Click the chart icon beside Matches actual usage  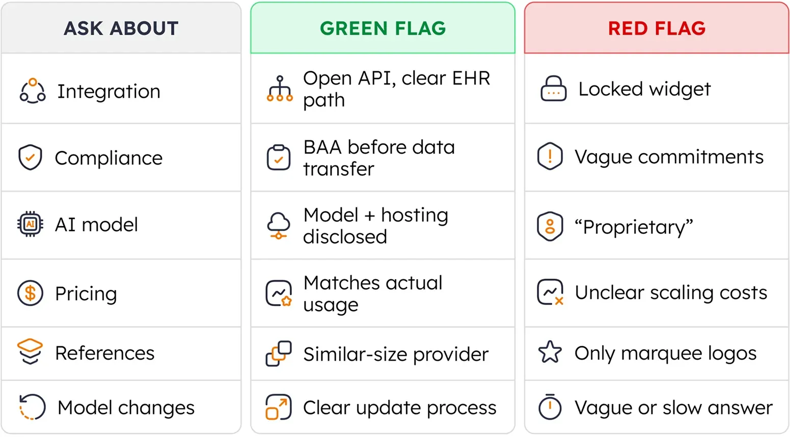pos(279,293)
